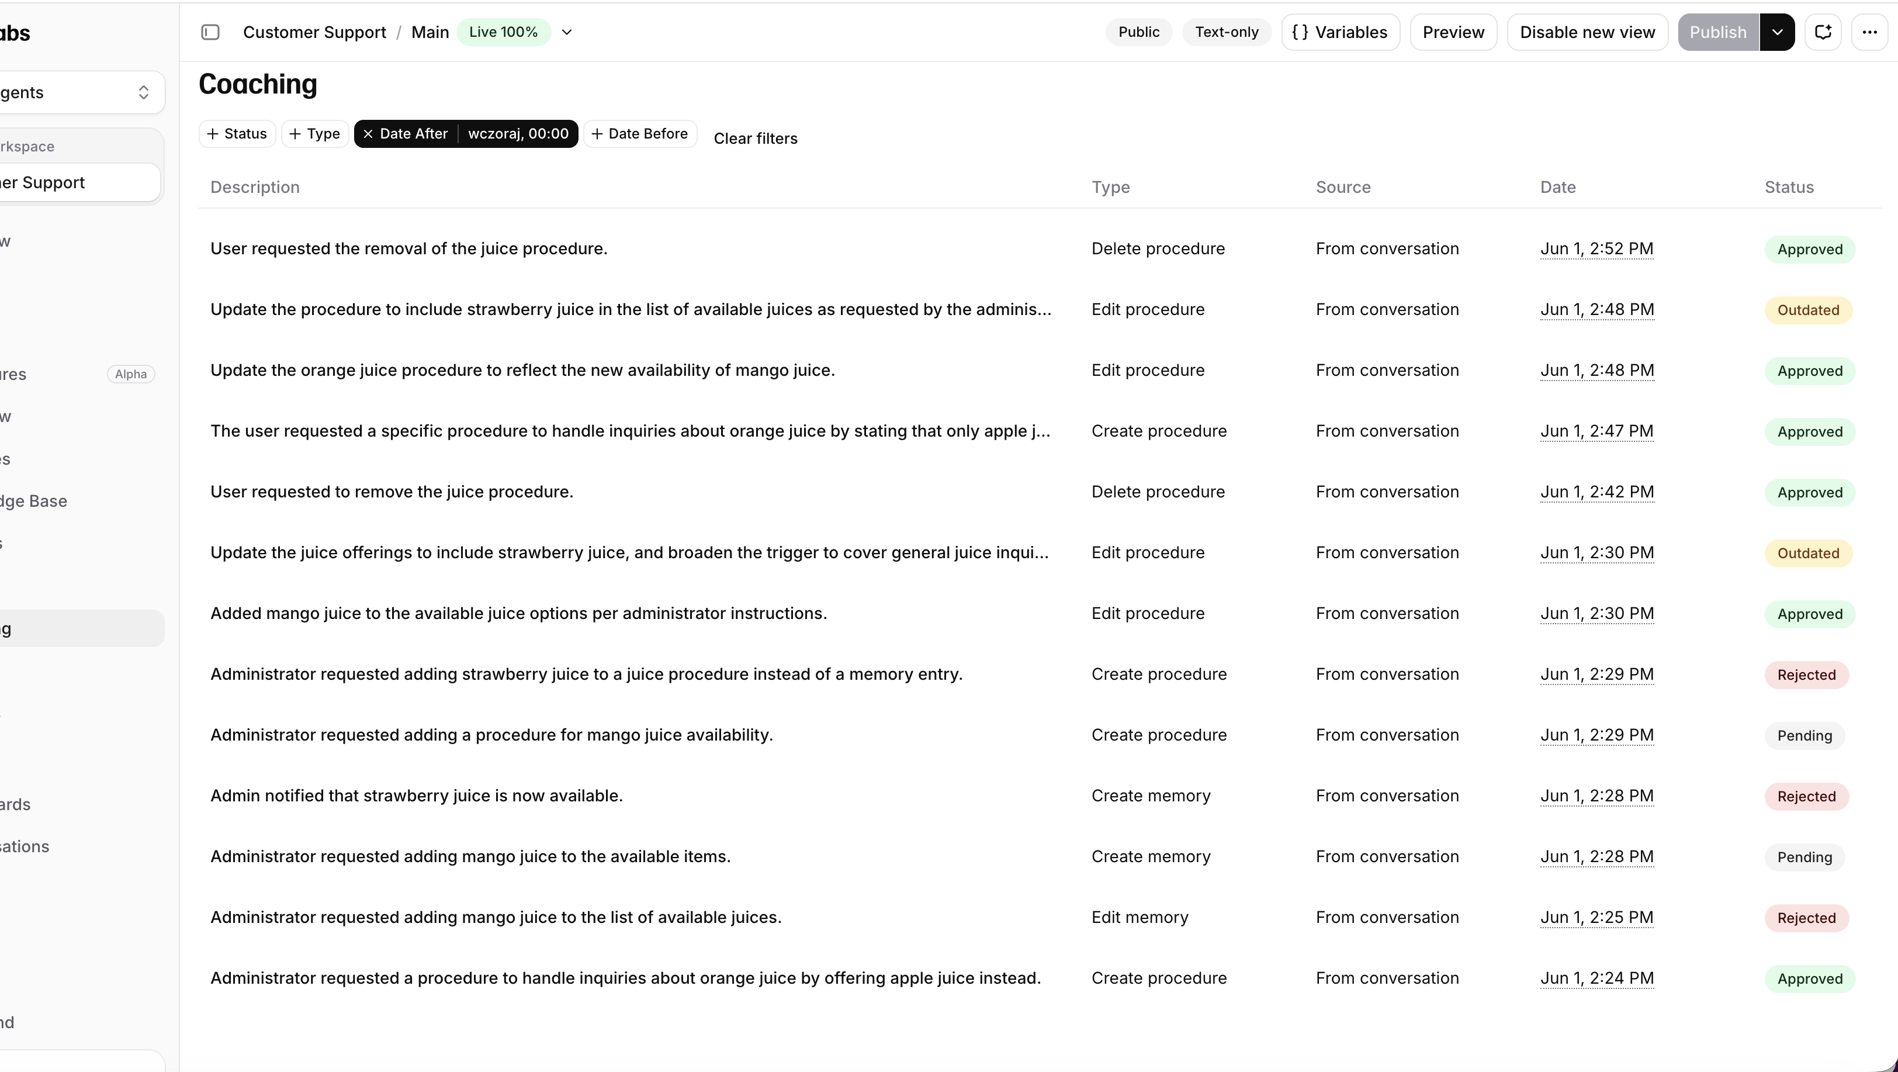
Task: Sort by the Date column header
Action: point(1557,187)
